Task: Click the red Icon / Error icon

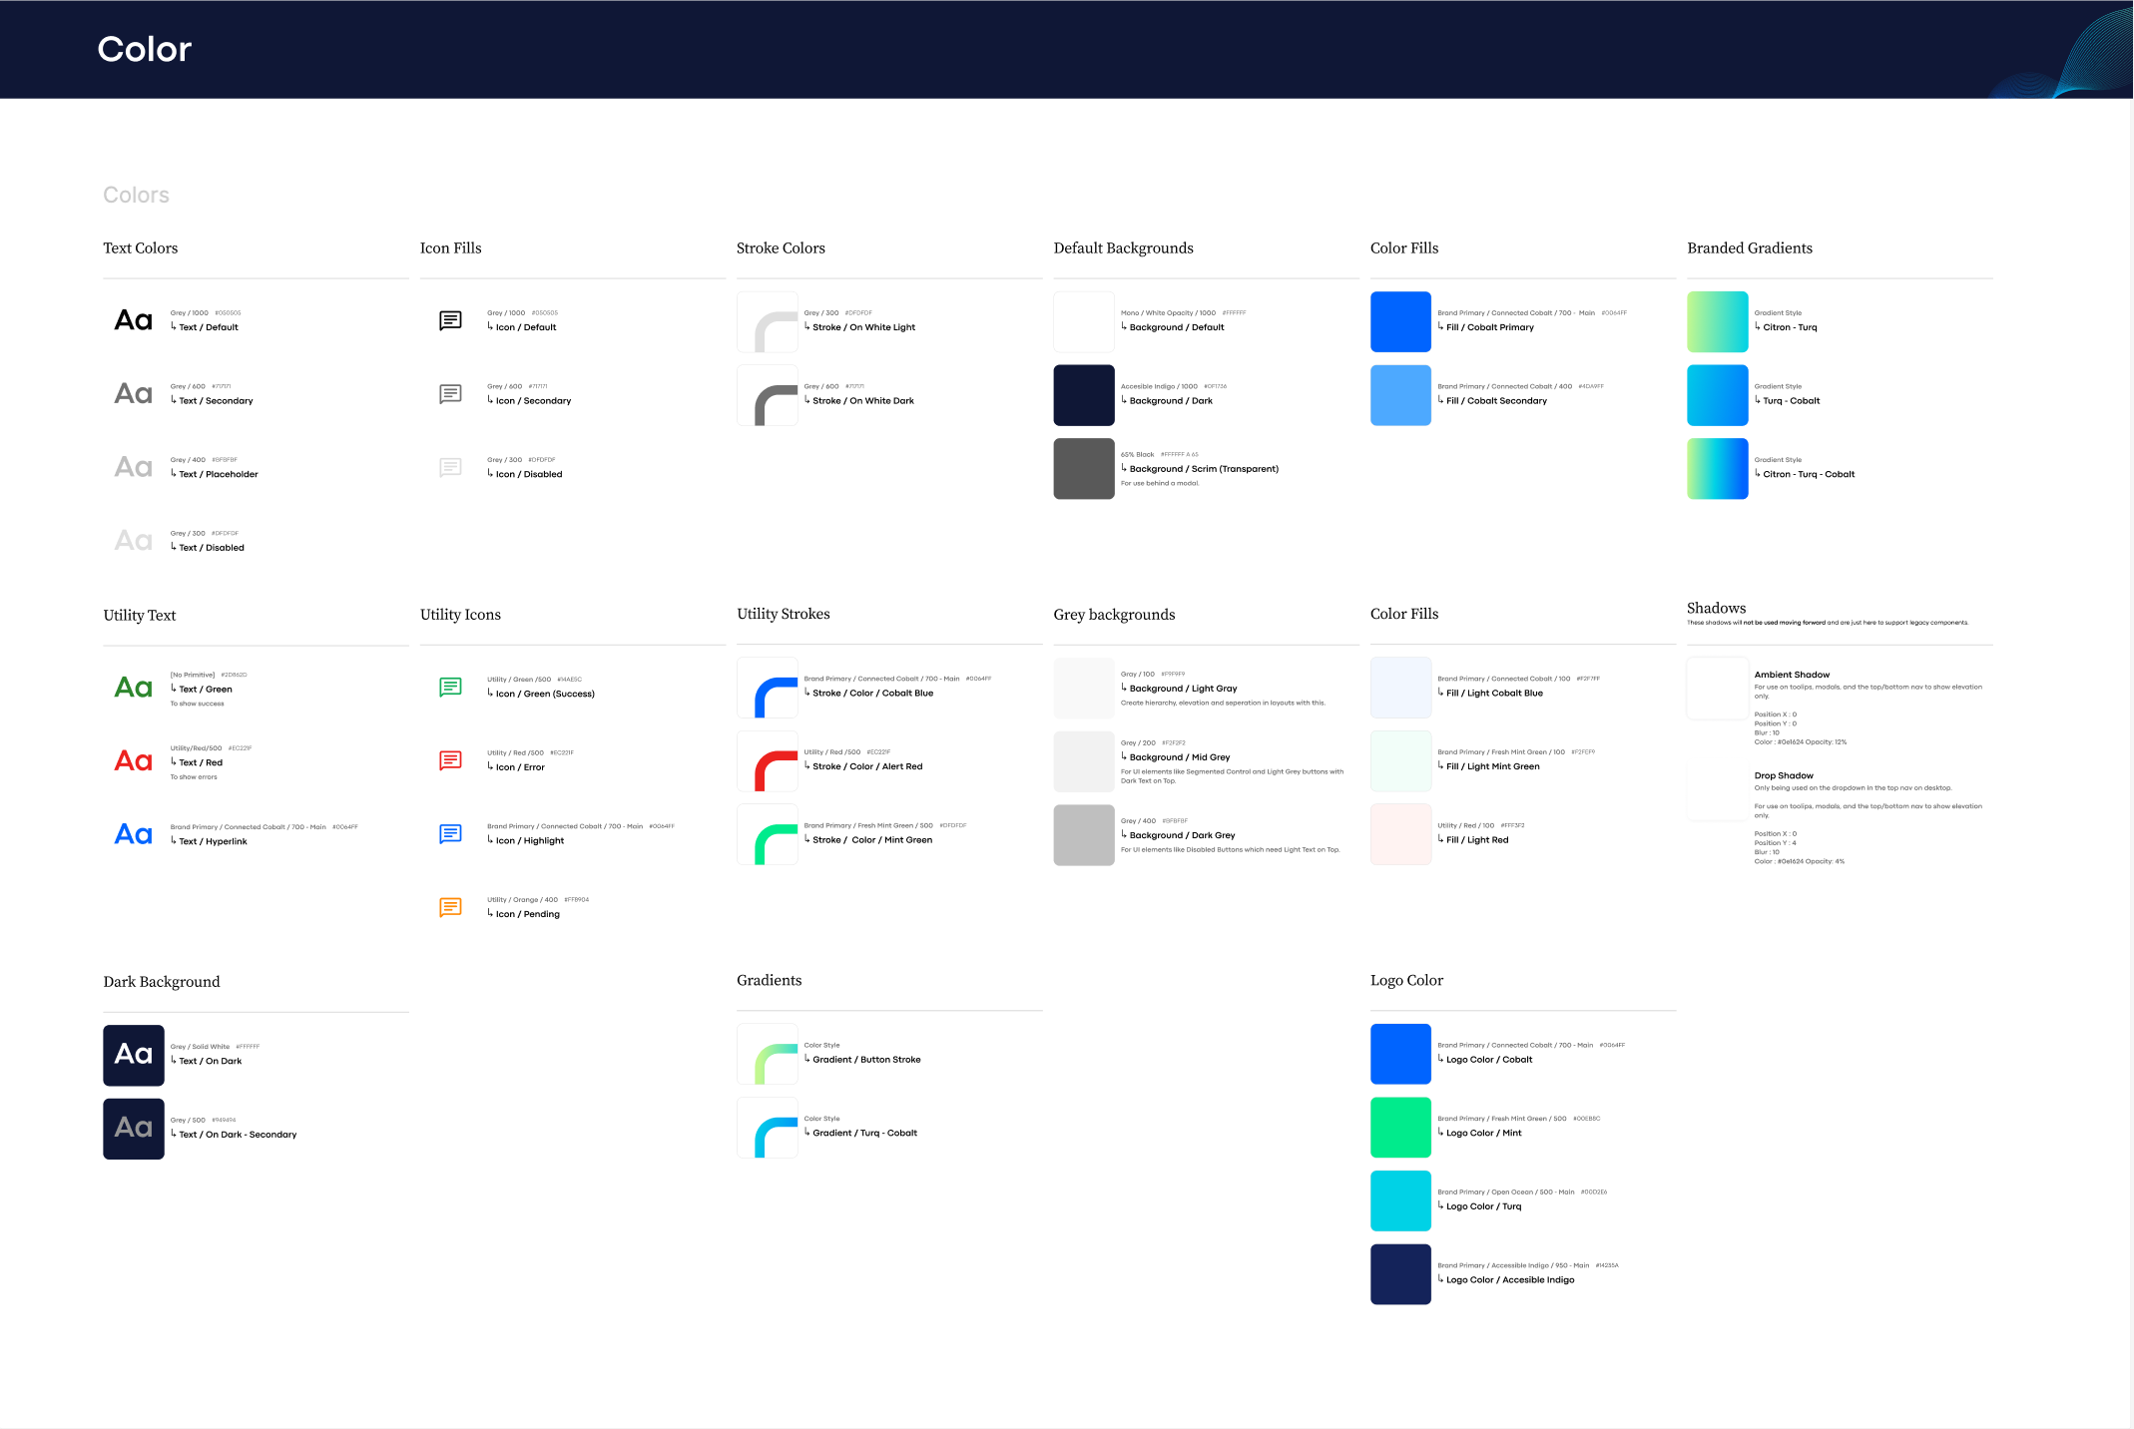Action: pos(450,760)
